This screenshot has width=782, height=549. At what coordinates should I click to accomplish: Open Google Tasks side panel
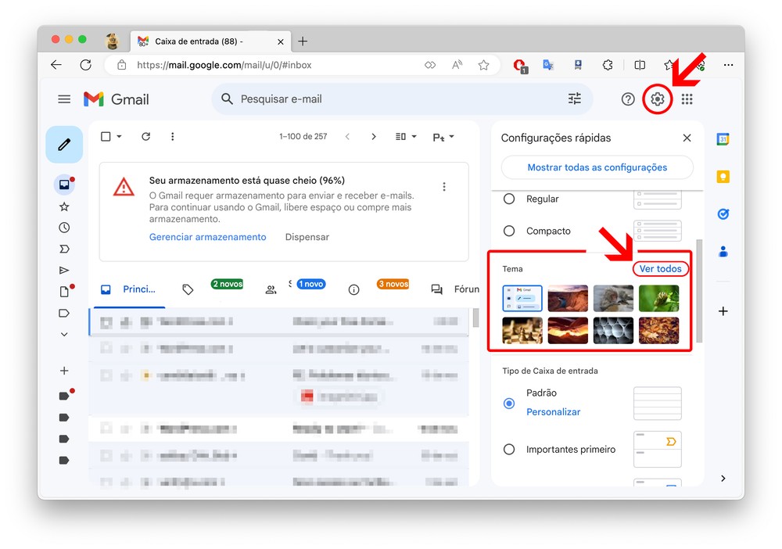(x=723, y=214)
